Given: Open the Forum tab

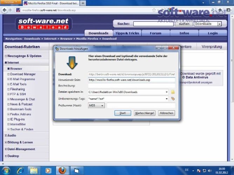Looking at the screenshot, I should (x=155, y=33).
